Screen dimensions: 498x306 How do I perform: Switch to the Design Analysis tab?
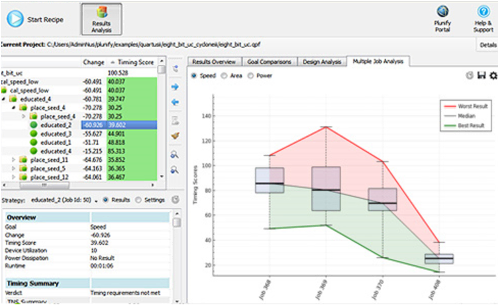(x=321, y=62)
